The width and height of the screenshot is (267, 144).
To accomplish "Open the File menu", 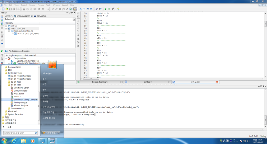I will tap(5, 5).
